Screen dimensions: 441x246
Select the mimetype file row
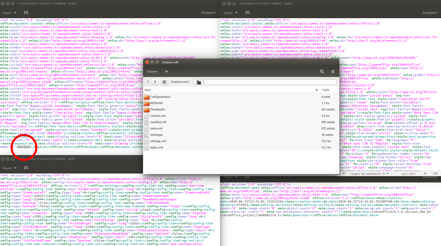click(241, 135)
